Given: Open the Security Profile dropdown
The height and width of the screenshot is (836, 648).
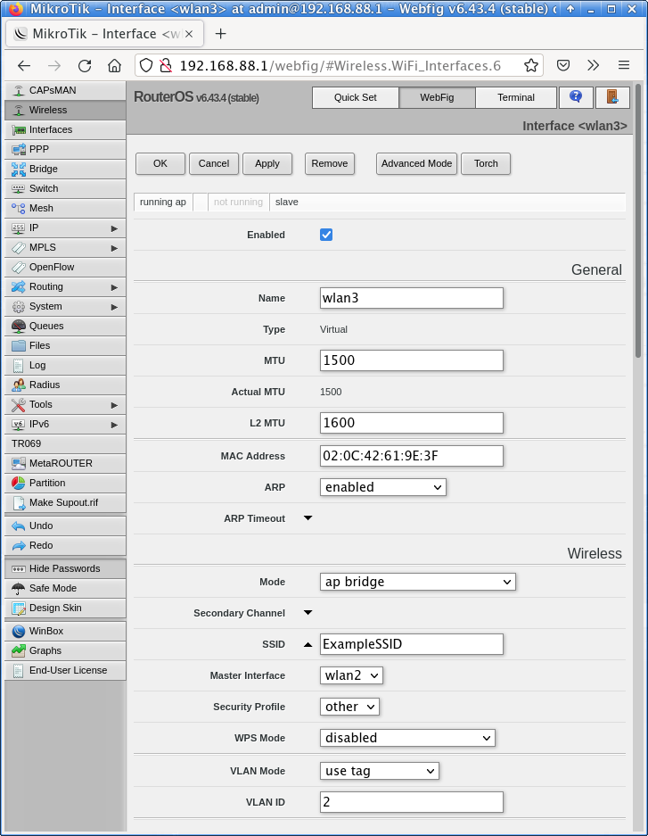Looking at the screenshot, I should (x=349, y=707).
